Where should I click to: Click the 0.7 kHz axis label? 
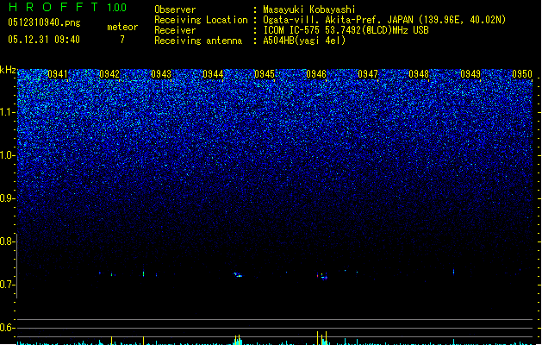click(x=8, y=285)
